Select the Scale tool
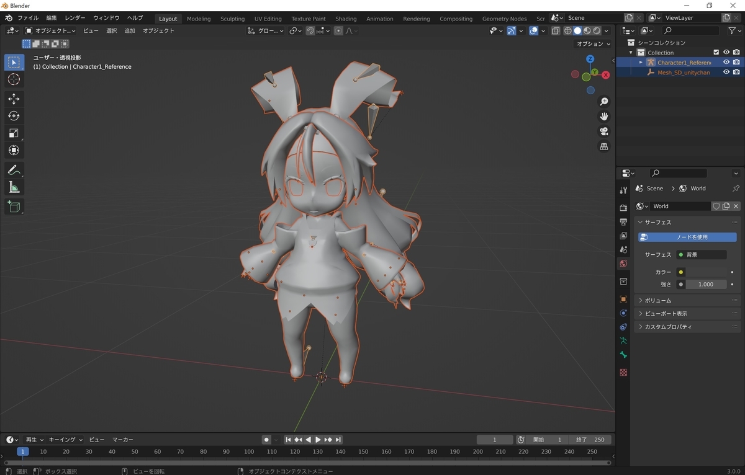This screenshot has width=745, height=475. coord(14,133)
